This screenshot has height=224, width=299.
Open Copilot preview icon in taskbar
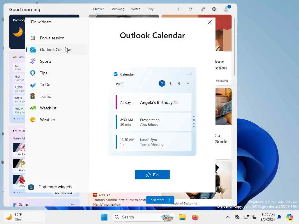pos(289,217)
